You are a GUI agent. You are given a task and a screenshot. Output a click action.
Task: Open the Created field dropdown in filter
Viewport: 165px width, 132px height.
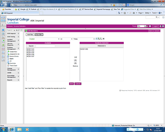[44, 39]
